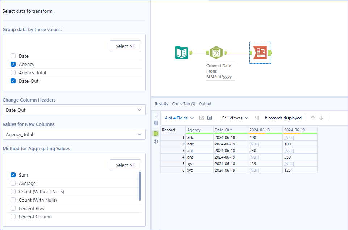Screen dimensions: 348x230
Task: Open the 4 of 4 Fields dropdown
Action: pos(179,118)
